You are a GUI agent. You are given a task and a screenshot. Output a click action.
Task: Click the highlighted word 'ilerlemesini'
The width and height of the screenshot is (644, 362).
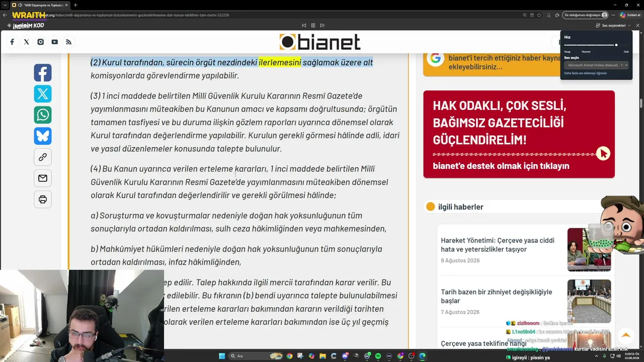click(x=280, y=62)
